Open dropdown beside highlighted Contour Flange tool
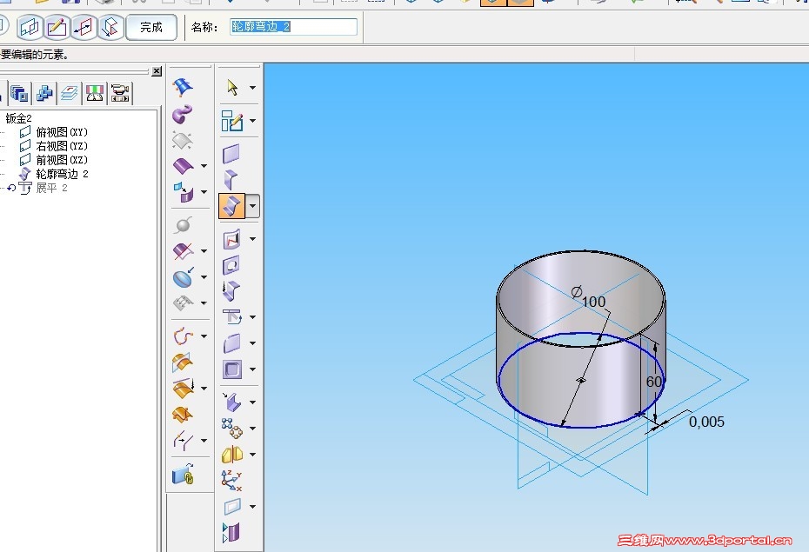 [252, 206]
